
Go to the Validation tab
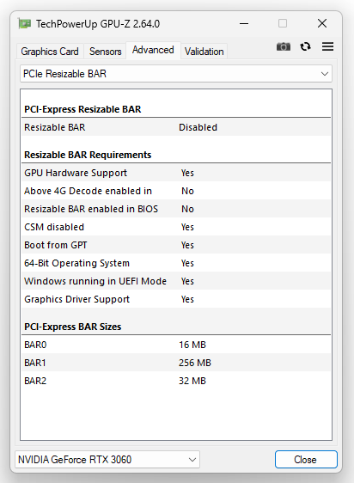[x=204, y=52]
